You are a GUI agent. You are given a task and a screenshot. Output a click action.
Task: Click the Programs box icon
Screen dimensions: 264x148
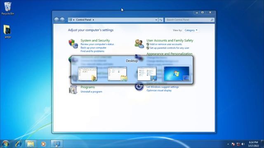(x=73, y=89)
